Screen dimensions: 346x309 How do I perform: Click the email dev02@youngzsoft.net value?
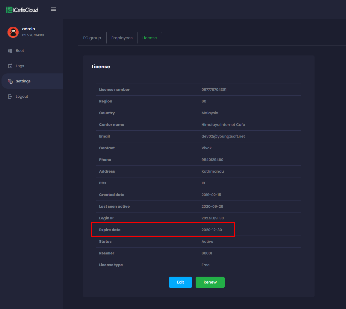pos(223,136)
